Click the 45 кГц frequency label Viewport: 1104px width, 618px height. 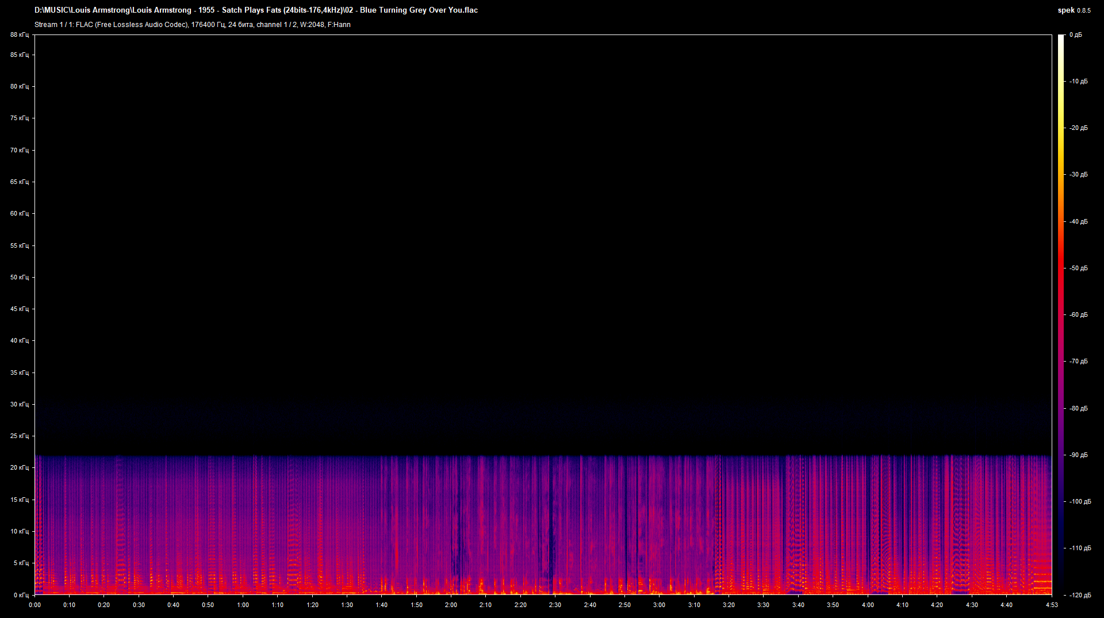point(19,309)
